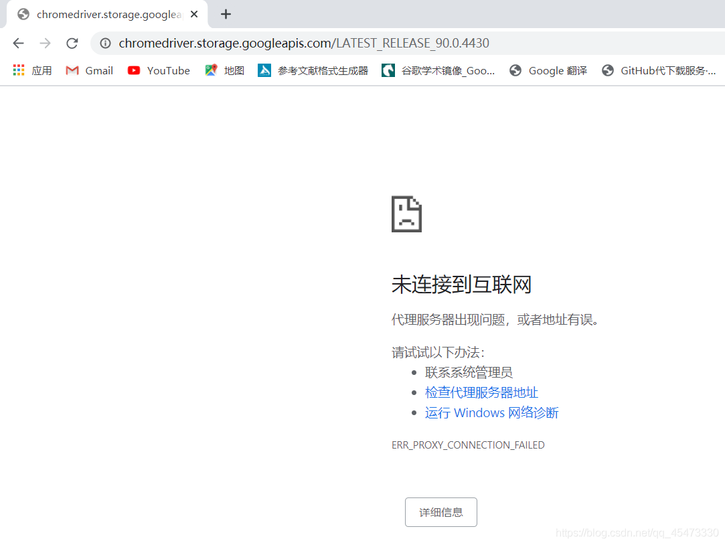Image resolution: width=725 pixels, height=545 pixels.
Task: Reload the current page
Action: pos(72,43)
